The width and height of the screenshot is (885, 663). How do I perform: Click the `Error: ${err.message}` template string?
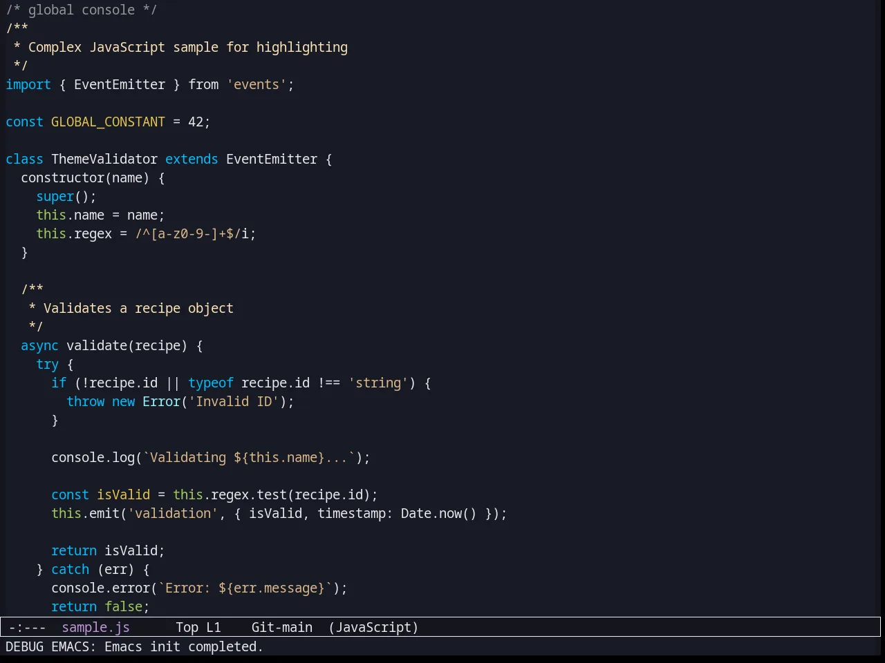(x=245, y=588)
